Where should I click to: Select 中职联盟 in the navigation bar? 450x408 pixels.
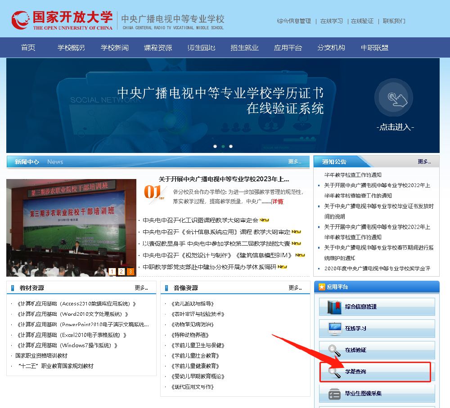coord(374,48)
